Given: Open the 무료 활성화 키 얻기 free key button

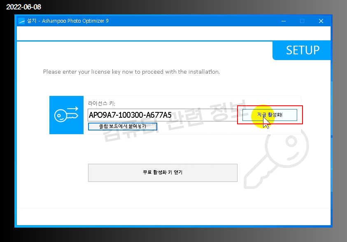Looking at the screenshot, I should point(163,173).
